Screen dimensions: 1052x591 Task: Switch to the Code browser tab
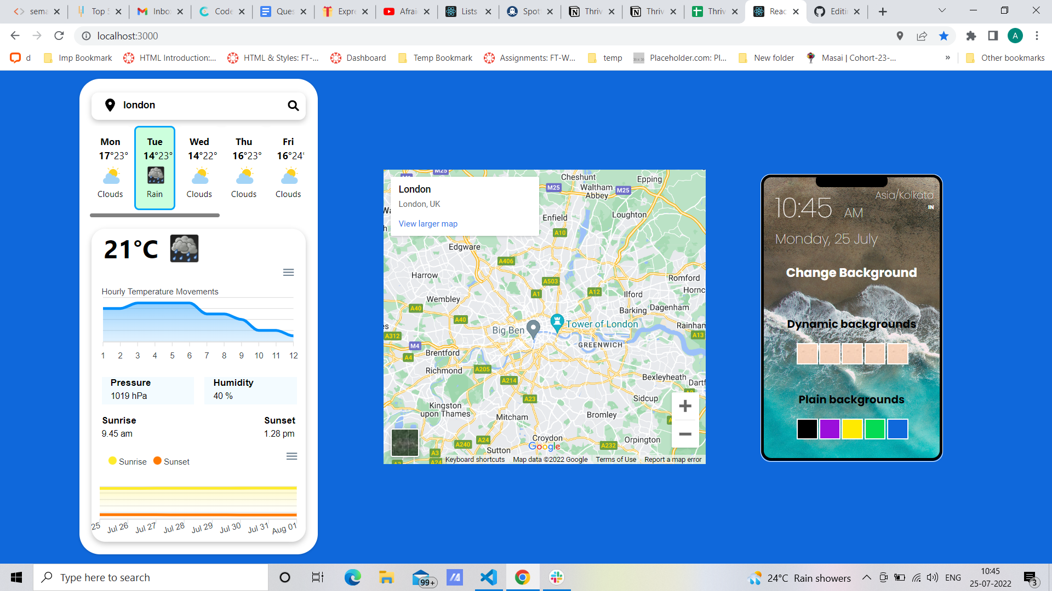pyautogui.click(x=222, y=11)
